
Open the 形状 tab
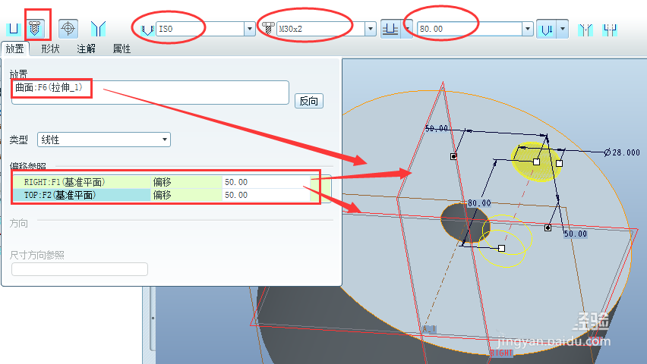pos(50,49)
